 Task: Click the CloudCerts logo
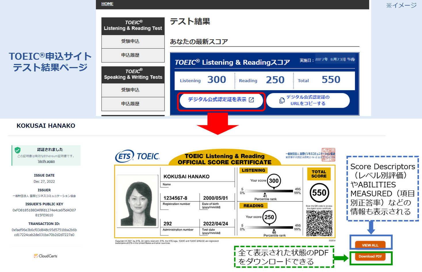45,255
